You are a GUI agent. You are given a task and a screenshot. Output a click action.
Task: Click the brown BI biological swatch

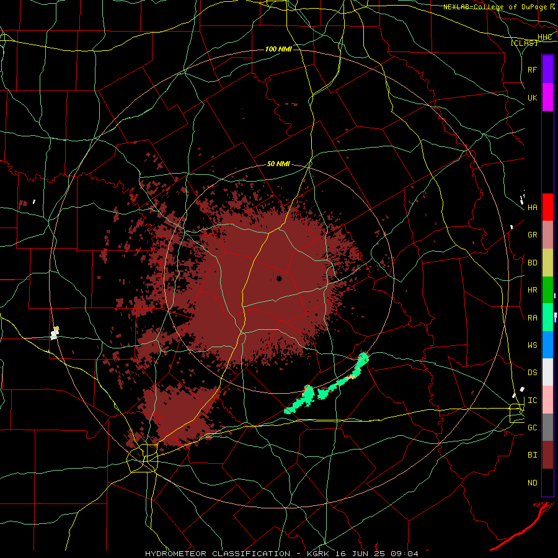point(547,455)
